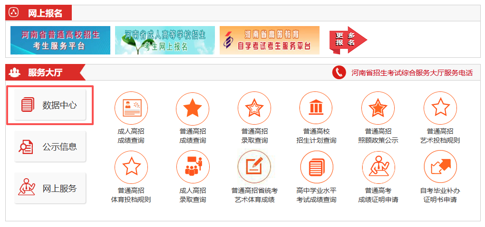Click the 更多报名 arrow button
The width and height of the screenshot is (485, 227).
pyautogui.click(x=348, y=40)
